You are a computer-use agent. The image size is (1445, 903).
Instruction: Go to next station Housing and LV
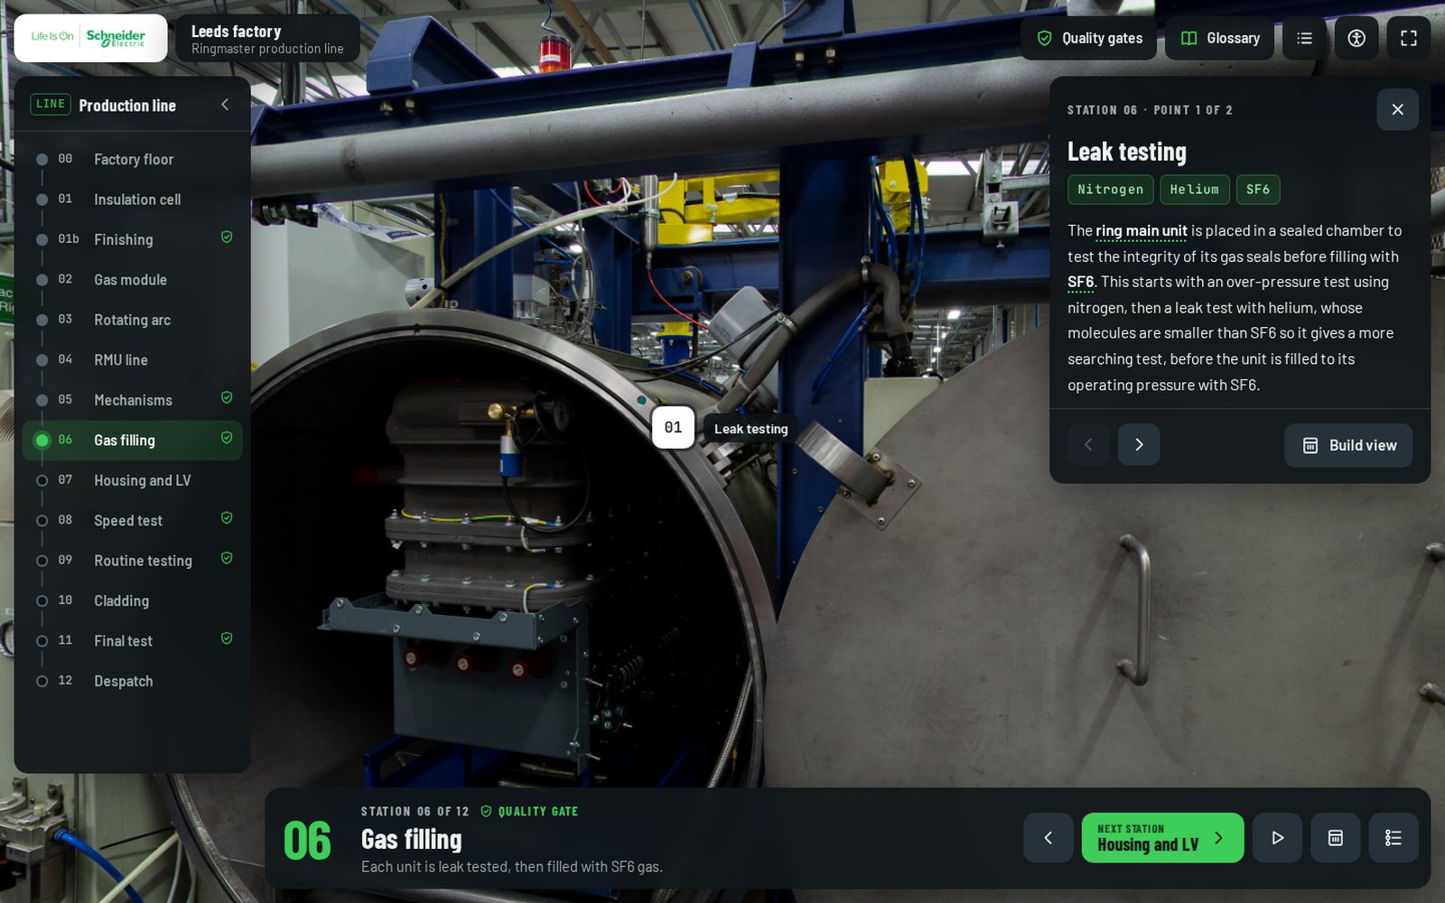coord(1162,838)
